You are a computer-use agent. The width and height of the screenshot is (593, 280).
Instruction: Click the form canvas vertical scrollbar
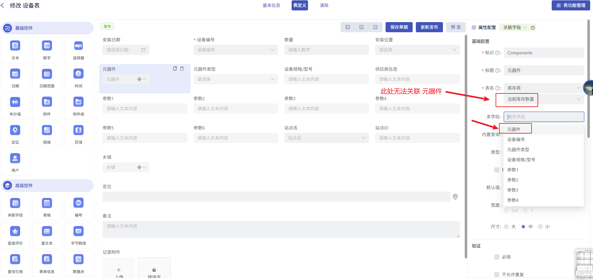(466, 146)
